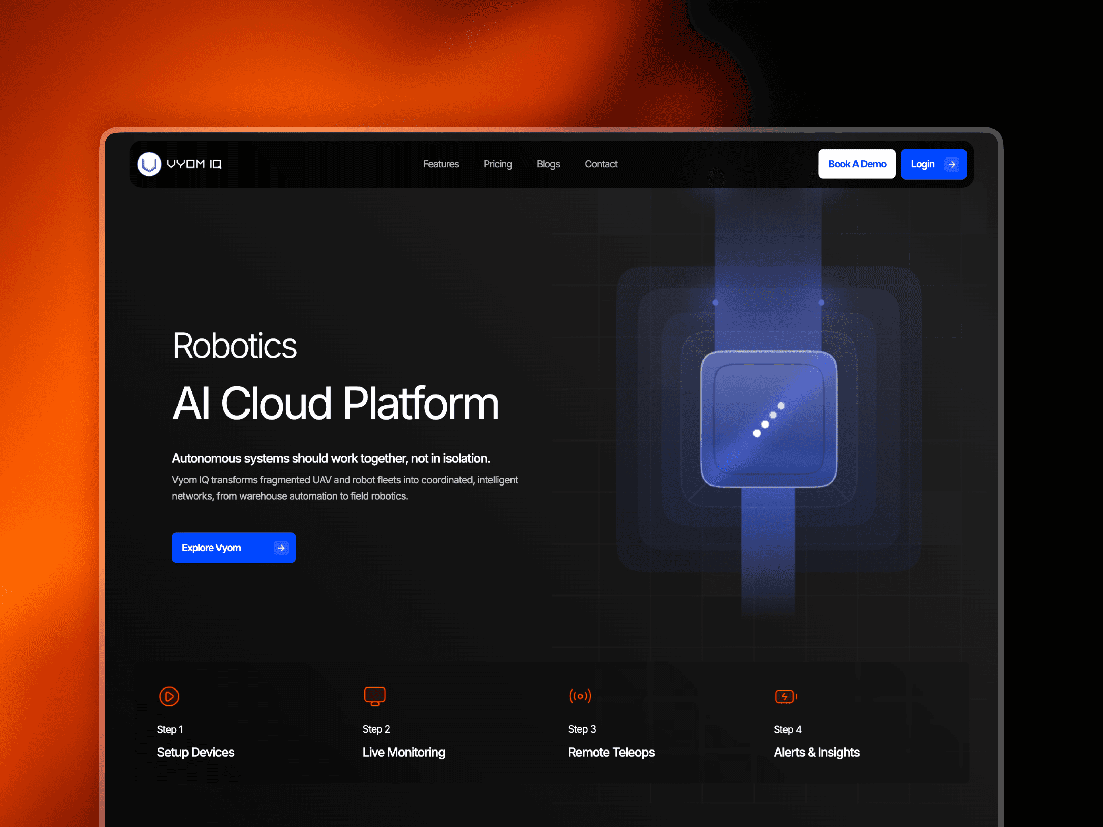Screen dimensions: 1103x827
Task: Go to Blogs in the navigation
Action: (548, 164)
